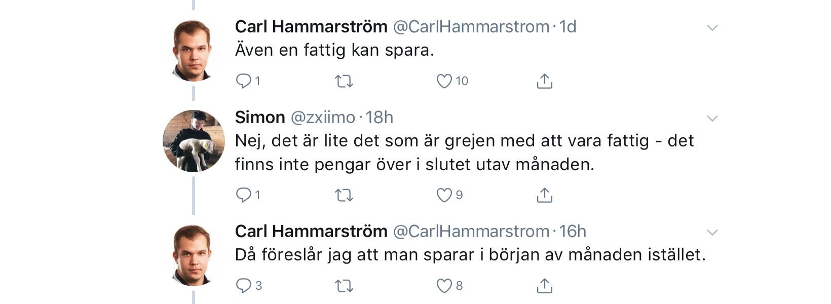
Task: Retweet Simon's tweet about being poor
Action: click(344, 195)
